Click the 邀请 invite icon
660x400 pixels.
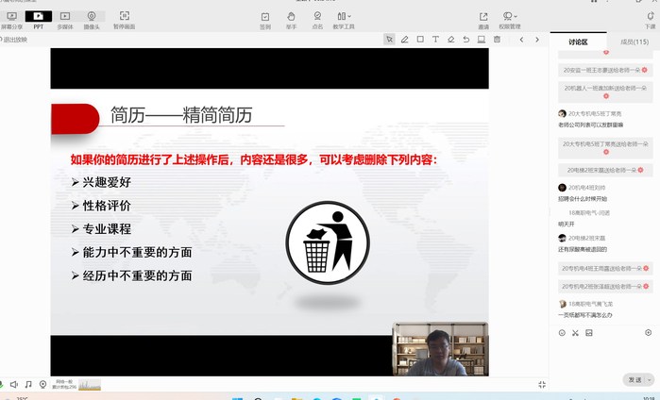pyautogui.click(x=483, y=18)
